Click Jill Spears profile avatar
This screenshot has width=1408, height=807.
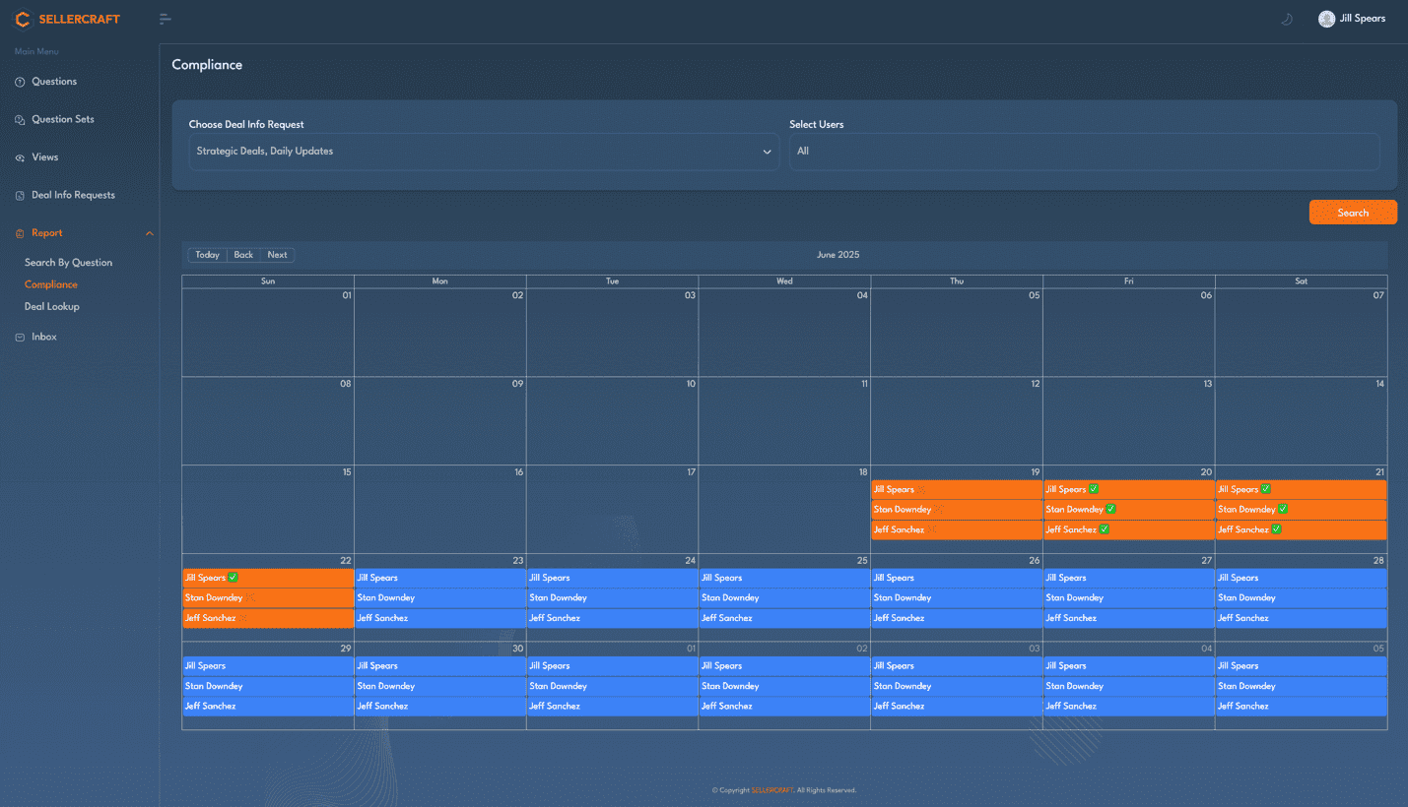tap(1326, 19)
